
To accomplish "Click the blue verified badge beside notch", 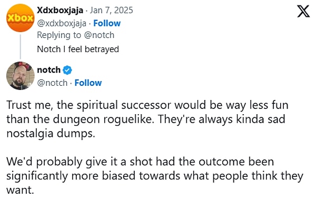I will click(x=67, y=70).
